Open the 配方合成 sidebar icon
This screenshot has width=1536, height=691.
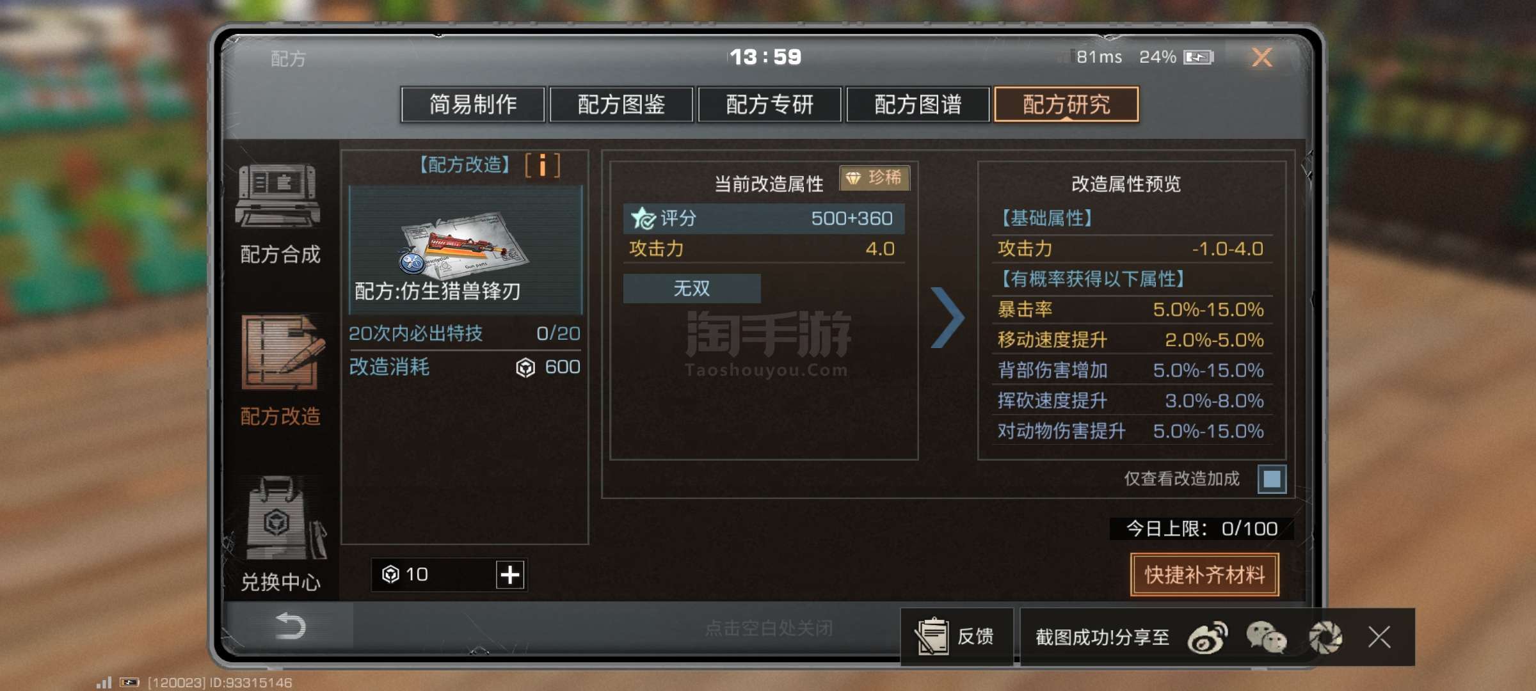[x=278, y=196]
